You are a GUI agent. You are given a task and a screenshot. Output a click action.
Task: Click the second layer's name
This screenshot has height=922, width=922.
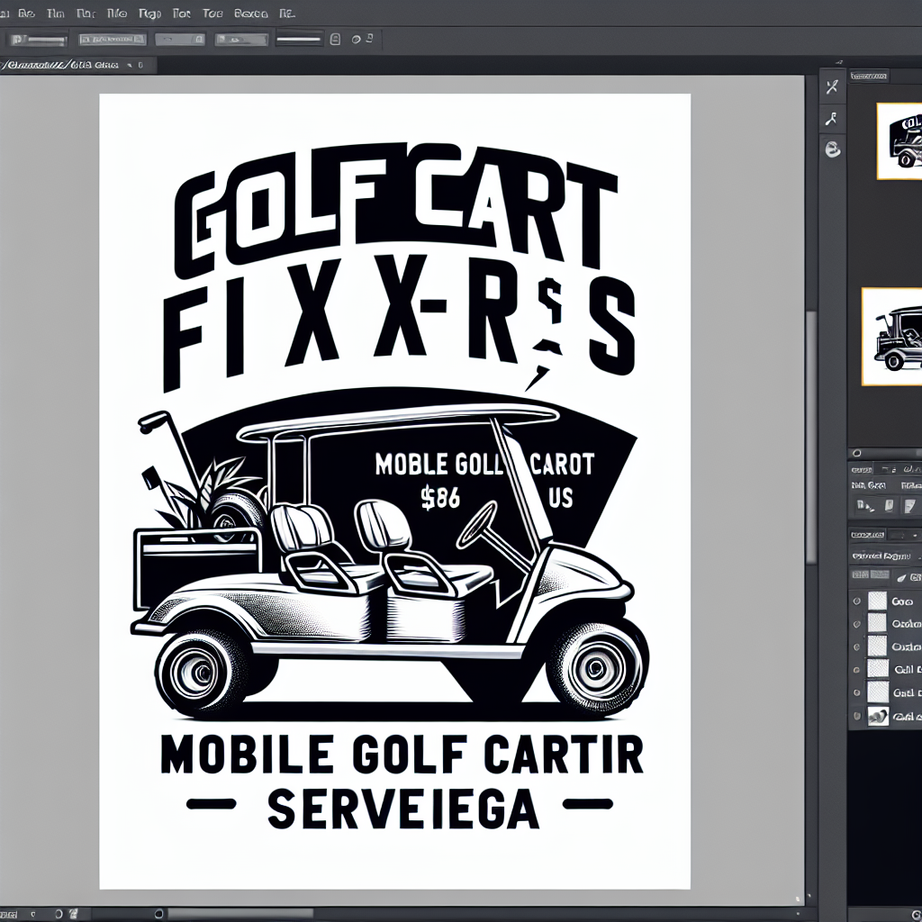pos(906,624)
